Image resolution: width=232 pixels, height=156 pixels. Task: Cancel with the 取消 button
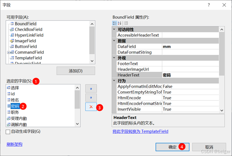pos(209,147)
